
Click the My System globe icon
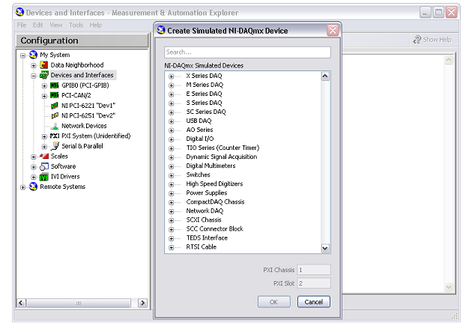pos(33,55)
